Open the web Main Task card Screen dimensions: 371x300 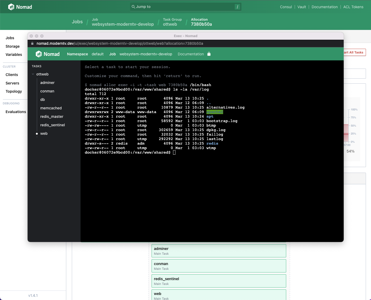pos(219,295)
